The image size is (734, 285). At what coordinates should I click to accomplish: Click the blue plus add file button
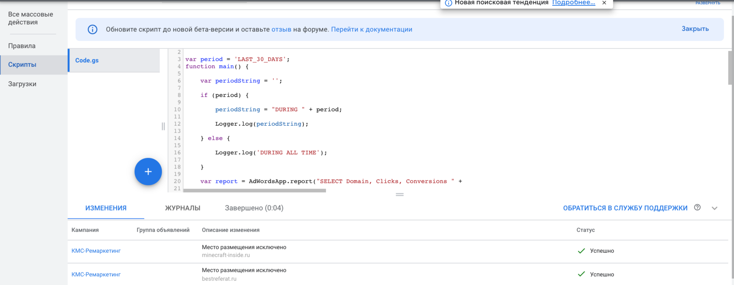point(148,172)
